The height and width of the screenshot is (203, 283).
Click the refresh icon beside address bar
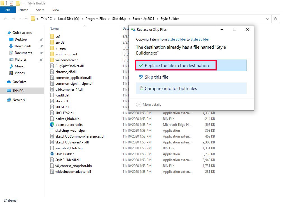tap(276, 19)
